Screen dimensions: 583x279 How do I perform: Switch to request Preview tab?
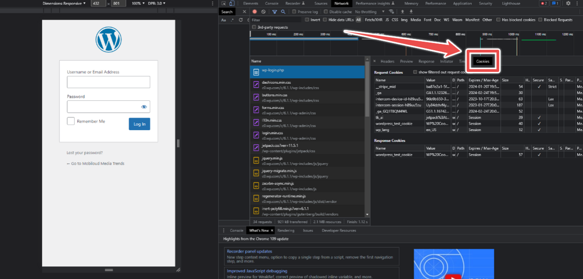pos(406,62)
